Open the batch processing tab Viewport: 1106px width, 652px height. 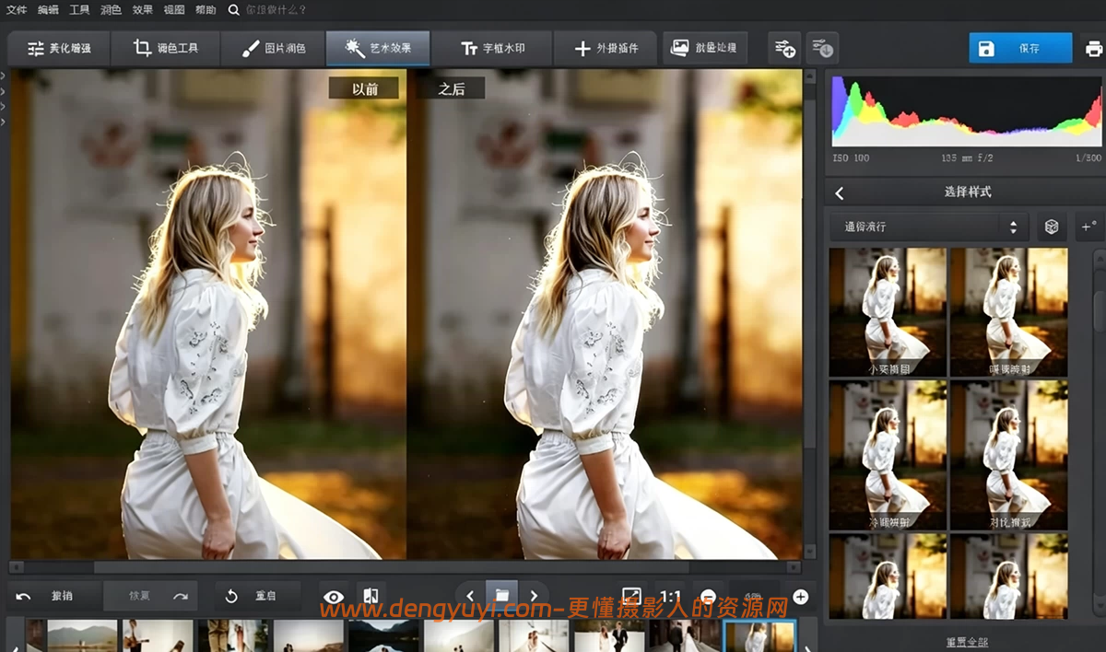tap(705, 48)
